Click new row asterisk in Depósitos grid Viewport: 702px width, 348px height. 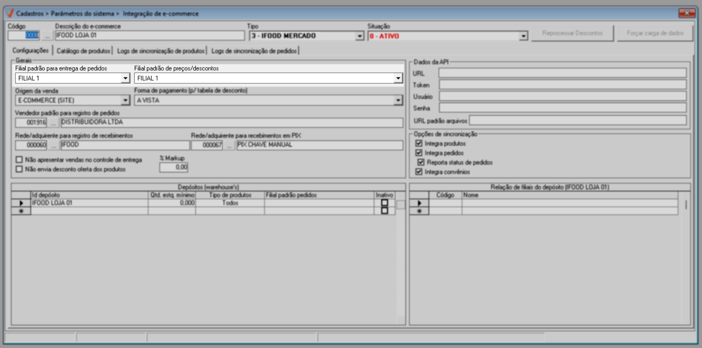[21, 211]
